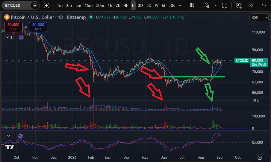Select the W weekly interval
The image size is (271, 162).
157,5
